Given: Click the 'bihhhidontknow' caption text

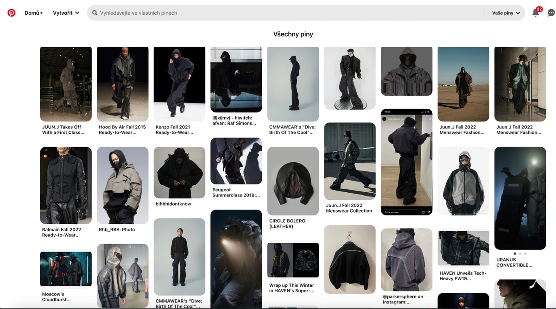Looking at the screenshot, I should tap(173, 204).
